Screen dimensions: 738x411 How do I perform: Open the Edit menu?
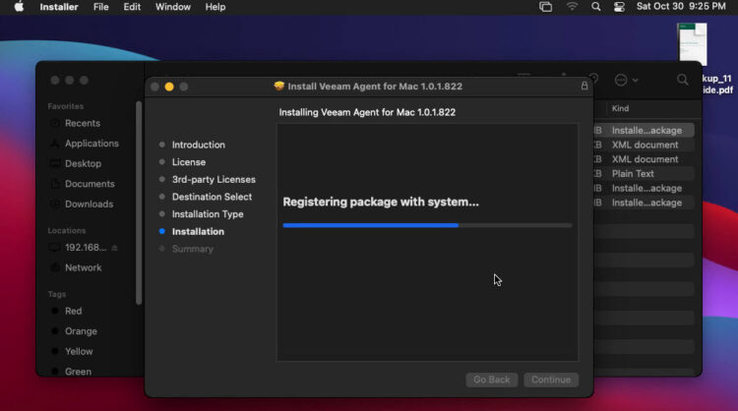(132, 7)
